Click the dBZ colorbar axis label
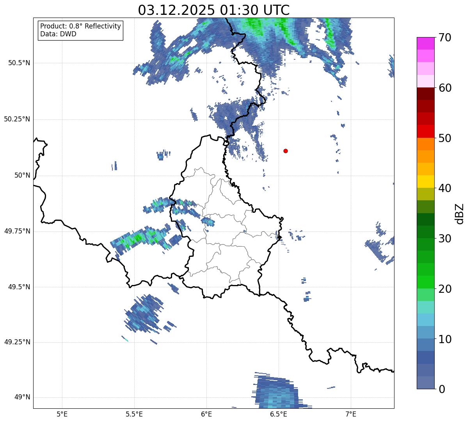 [x=459, y=213]
